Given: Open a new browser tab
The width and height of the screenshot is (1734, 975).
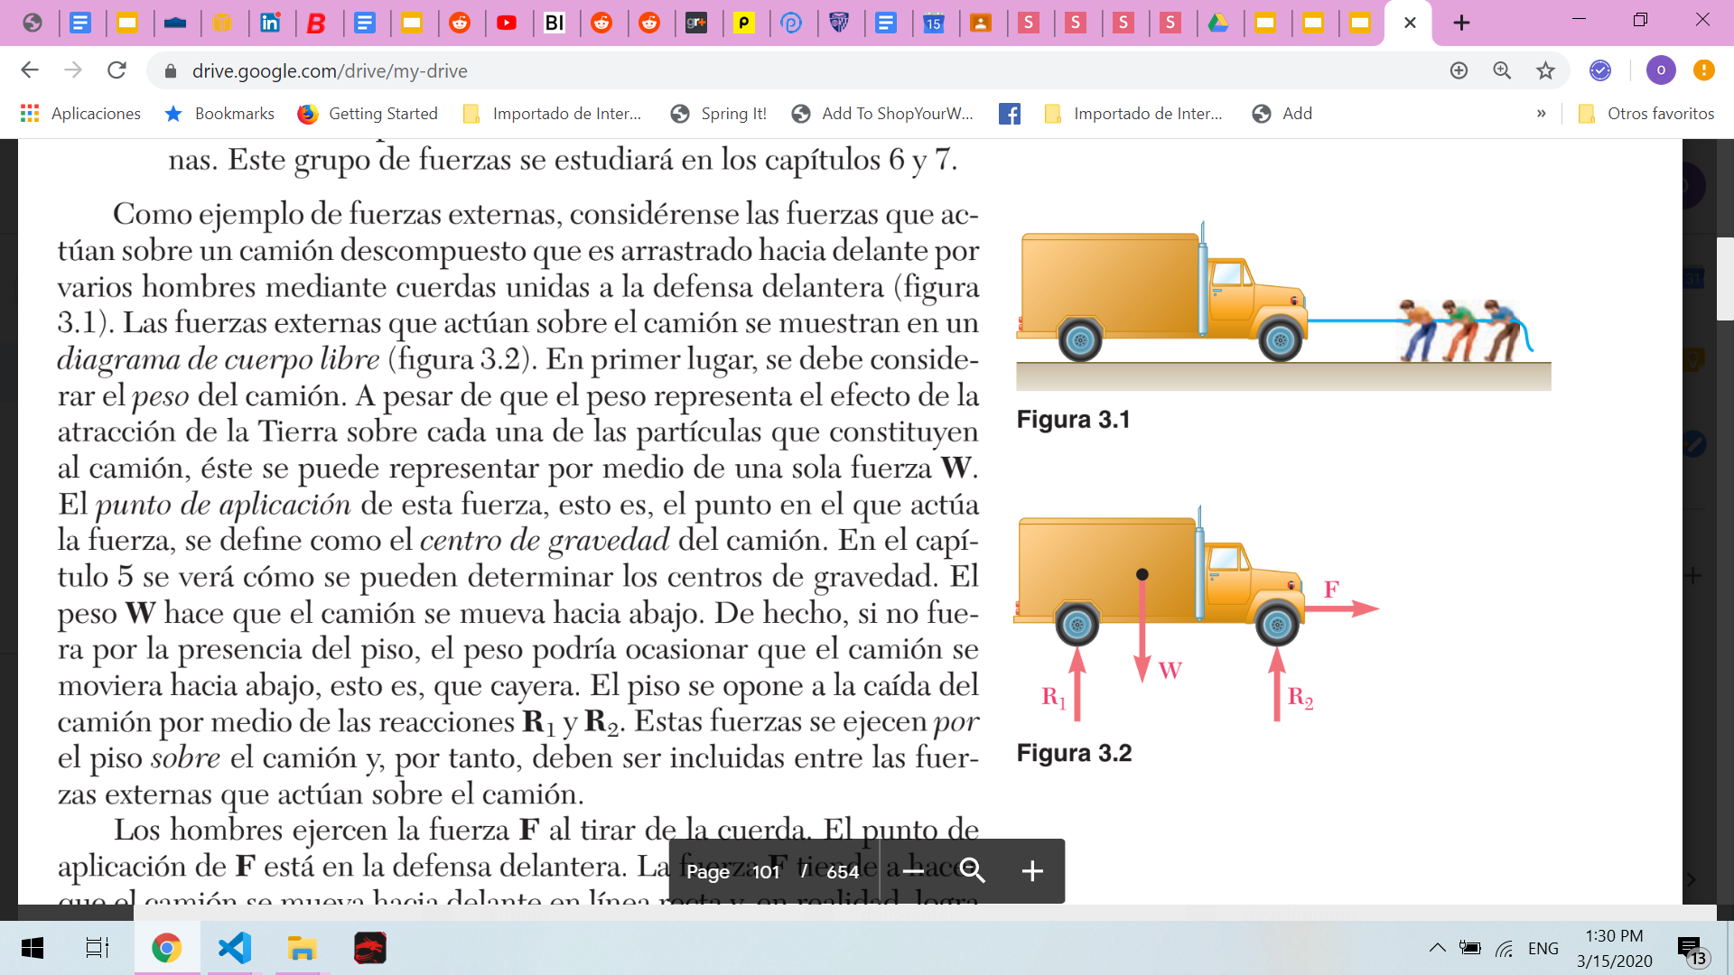Looking at the screenshot, I should pos(1461,23).
